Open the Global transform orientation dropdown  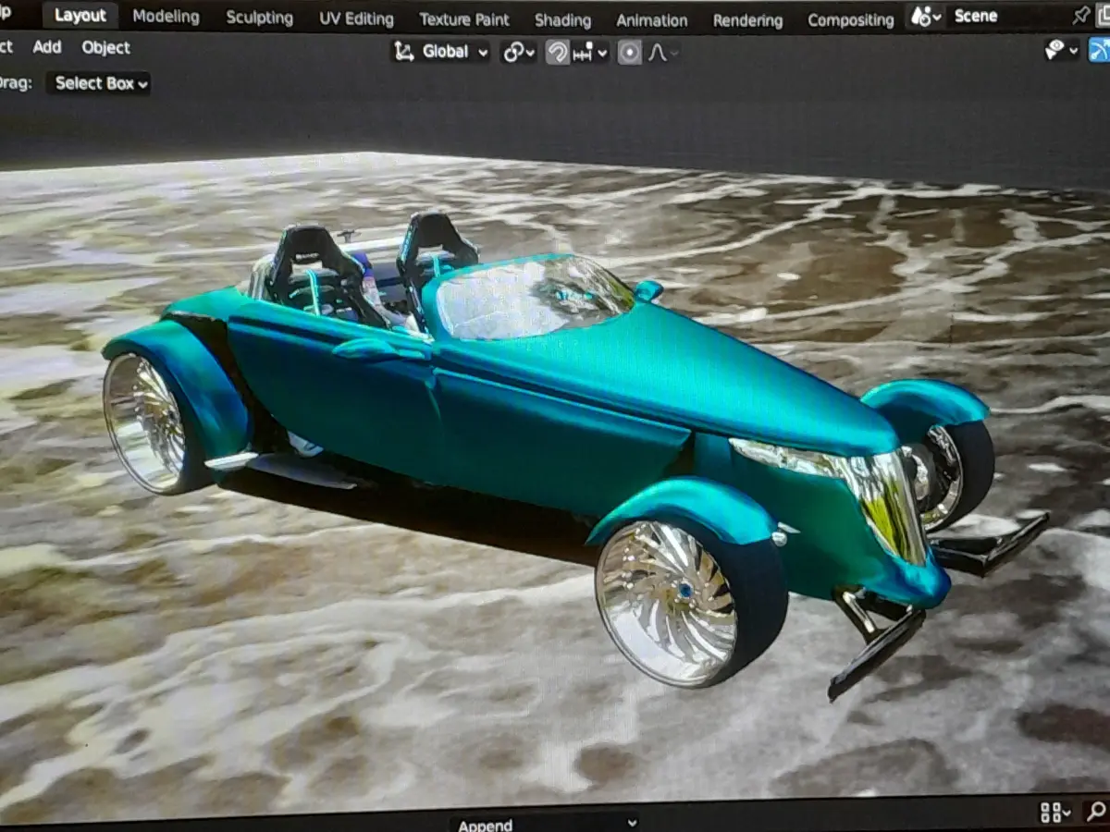tap(441, 52)
